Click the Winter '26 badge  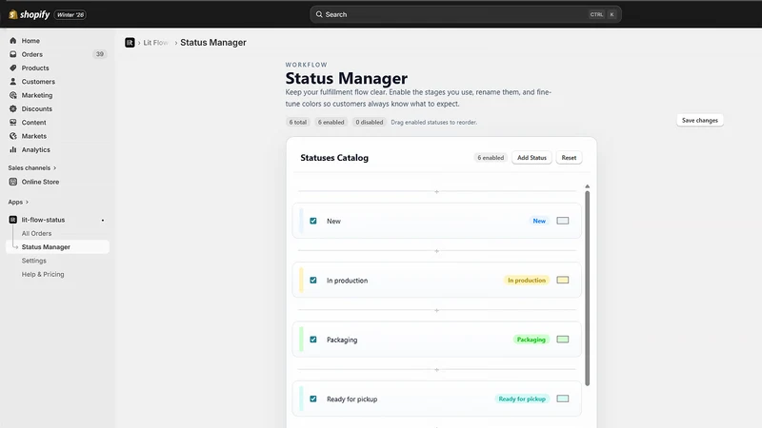[x=70, y=14]
